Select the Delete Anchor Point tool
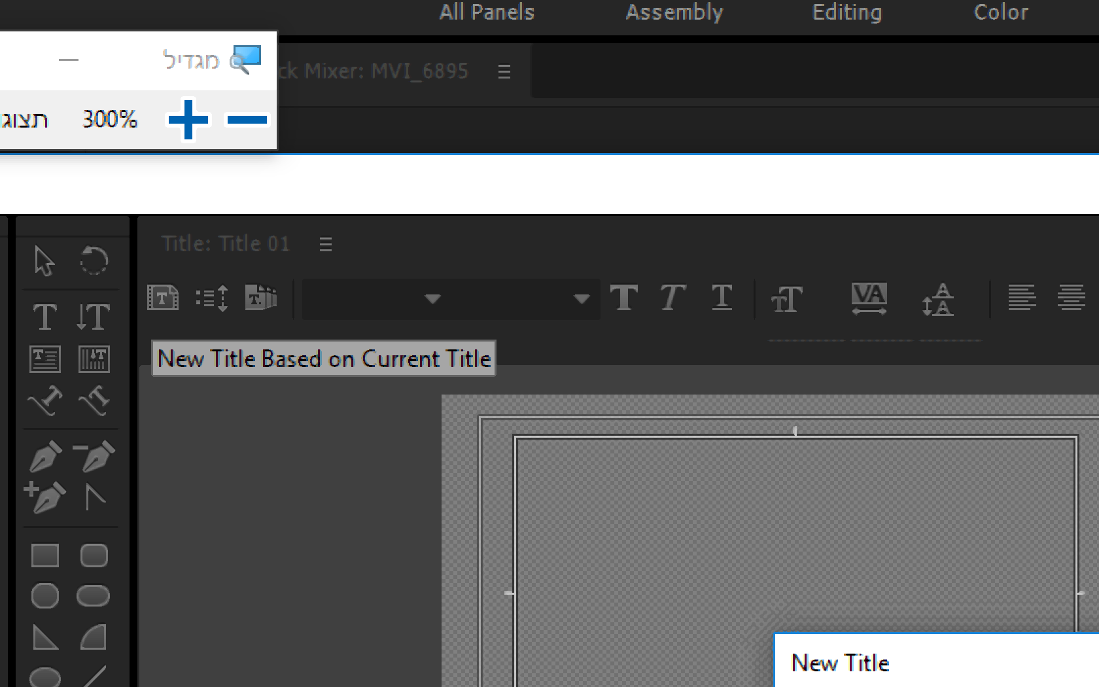Viewport: 1099px width, 687px height. click(94, 457)
